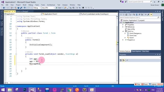This screenshot has width=164, height=92.
Task: Click the feedback icon beside Quick Launch
Action: click(x=126, y=2)
